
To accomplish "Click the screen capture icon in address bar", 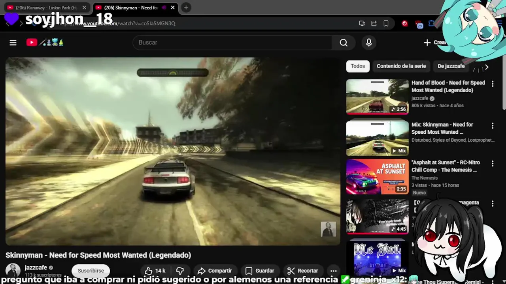I will pyautogui.click(x=362, y=23).
